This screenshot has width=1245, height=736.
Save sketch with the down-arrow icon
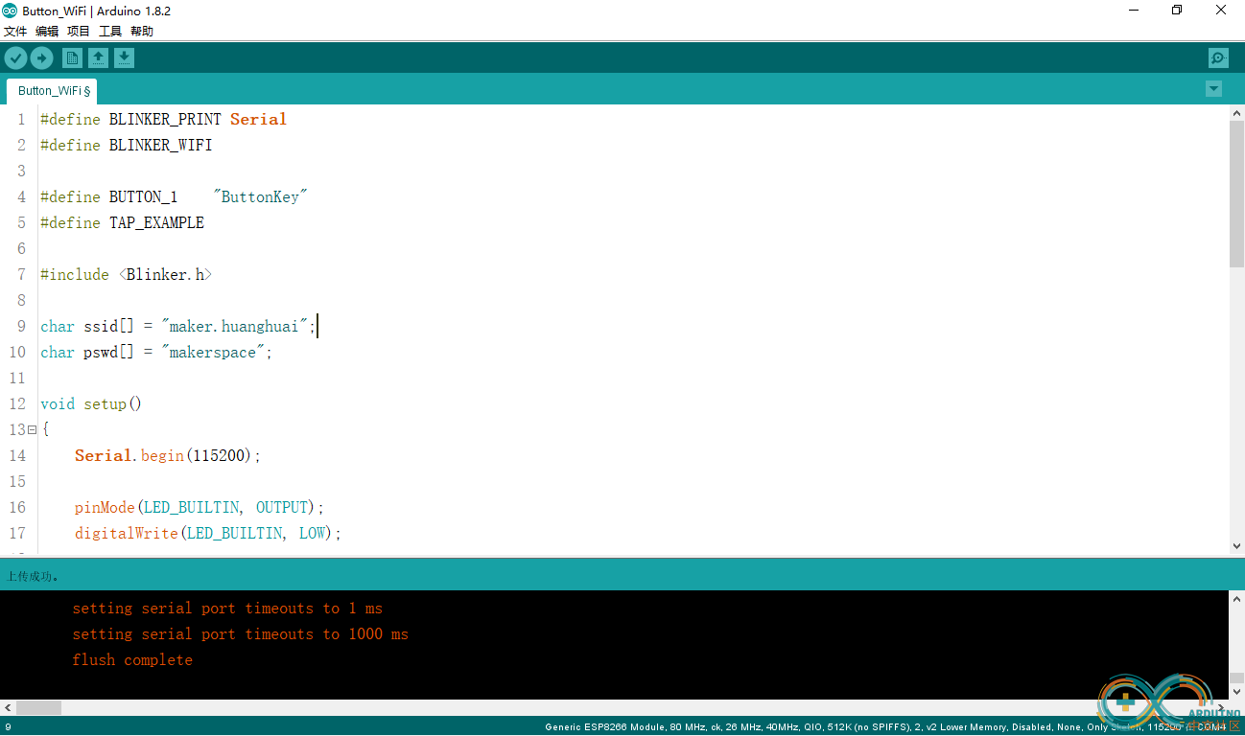pyautogui.click(x=124, y=58)
